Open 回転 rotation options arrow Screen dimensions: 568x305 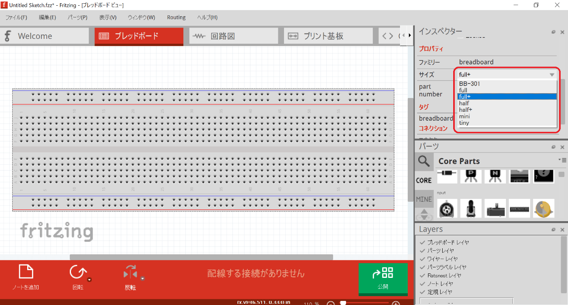(x=90, y=279)
